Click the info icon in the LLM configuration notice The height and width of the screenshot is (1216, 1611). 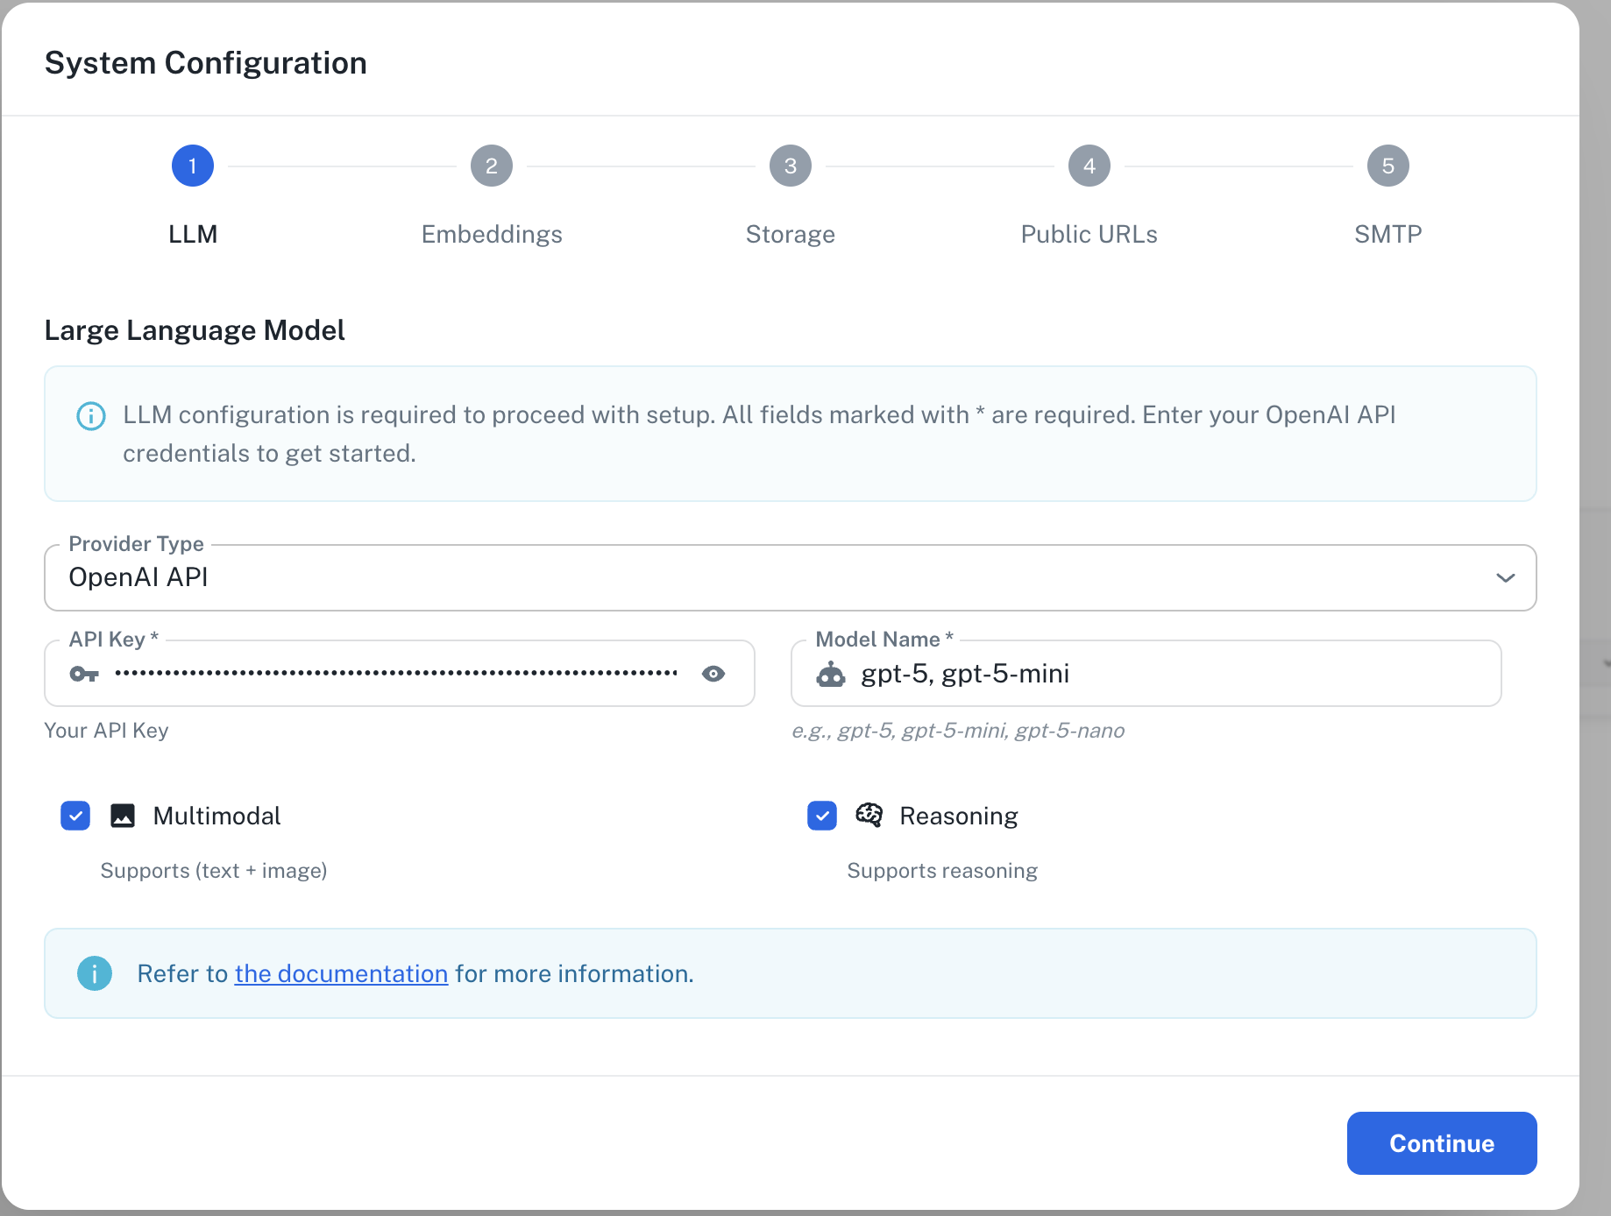[91, 416]
